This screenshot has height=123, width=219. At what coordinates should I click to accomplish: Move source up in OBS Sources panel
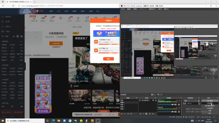[x=150, y=114]
